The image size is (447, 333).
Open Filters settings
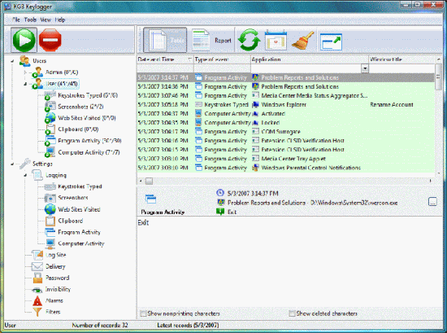[53, 312]
